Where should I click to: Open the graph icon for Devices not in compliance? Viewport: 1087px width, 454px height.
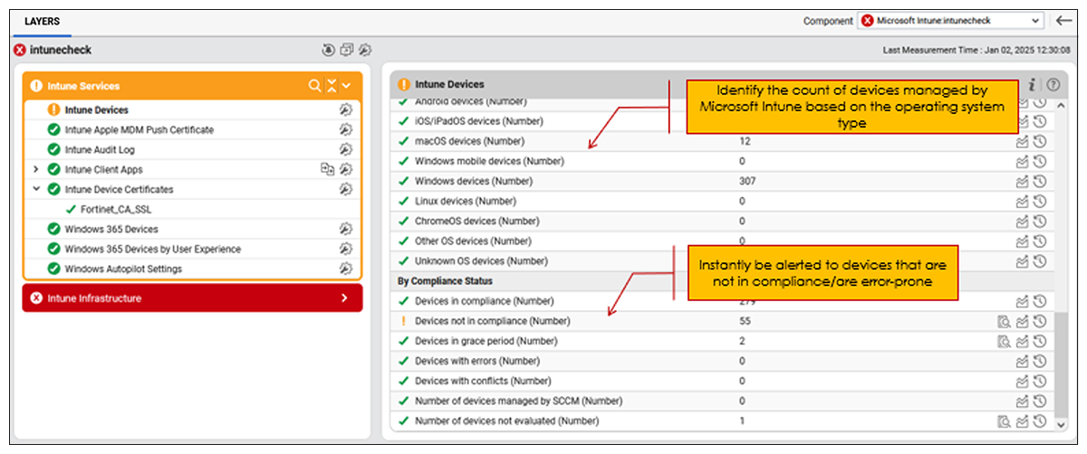pos(1023,321)
